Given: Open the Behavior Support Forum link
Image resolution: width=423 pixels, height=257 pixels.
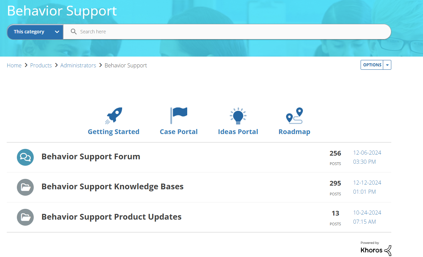Looking at the screenshot, I should pyautogui.click(x=90, y=156).
